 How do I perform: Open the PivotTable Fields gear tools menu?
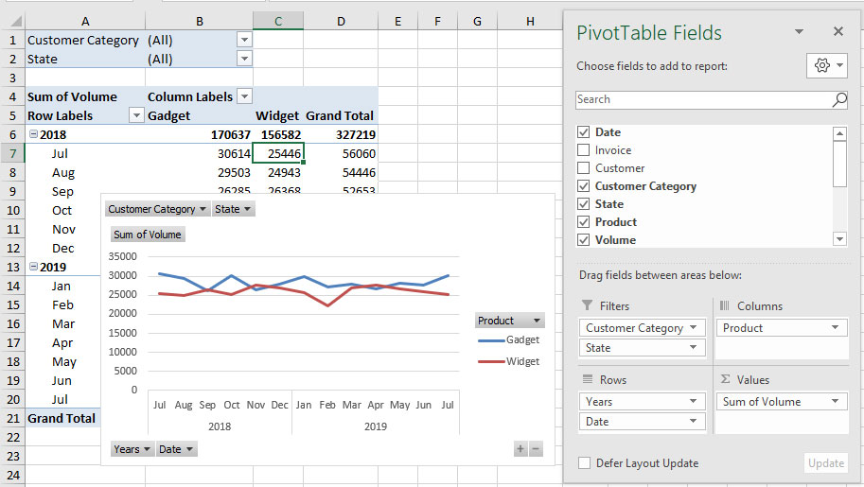826,65
